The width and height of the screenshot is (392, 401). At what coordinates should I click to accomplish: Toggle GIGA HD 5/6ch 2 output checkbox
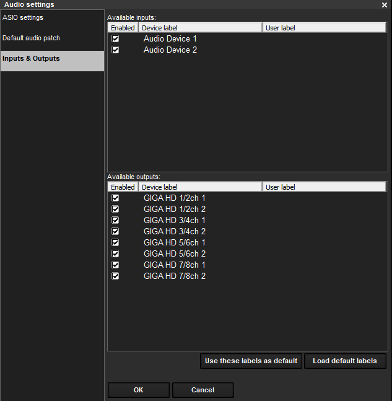(115, 254)
